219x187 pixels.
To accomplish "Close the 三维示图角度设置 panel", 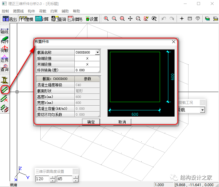I will [75, 171].
